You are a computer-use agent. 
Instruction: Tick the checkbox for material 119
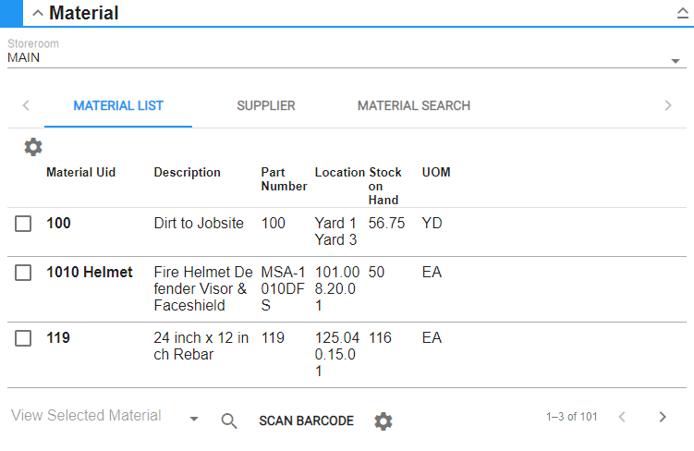pos(24,338)
